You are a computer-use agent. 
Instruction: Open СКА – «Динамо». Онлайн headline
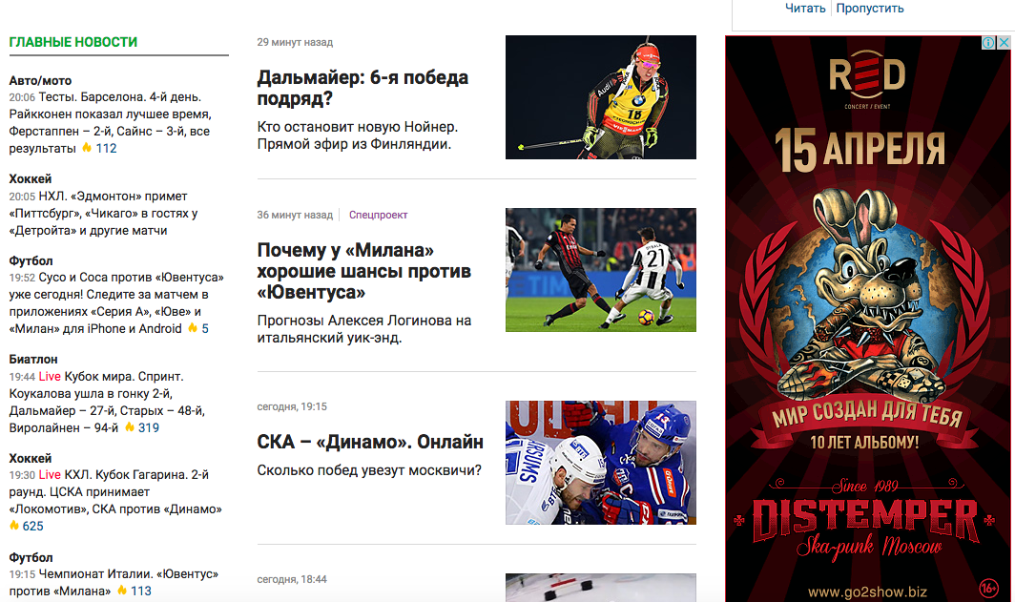[x=370, y=442]
